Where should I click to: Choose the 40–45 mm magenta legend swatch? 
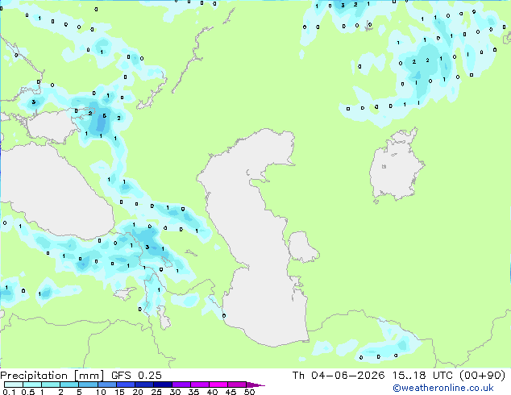pos(218,385)
